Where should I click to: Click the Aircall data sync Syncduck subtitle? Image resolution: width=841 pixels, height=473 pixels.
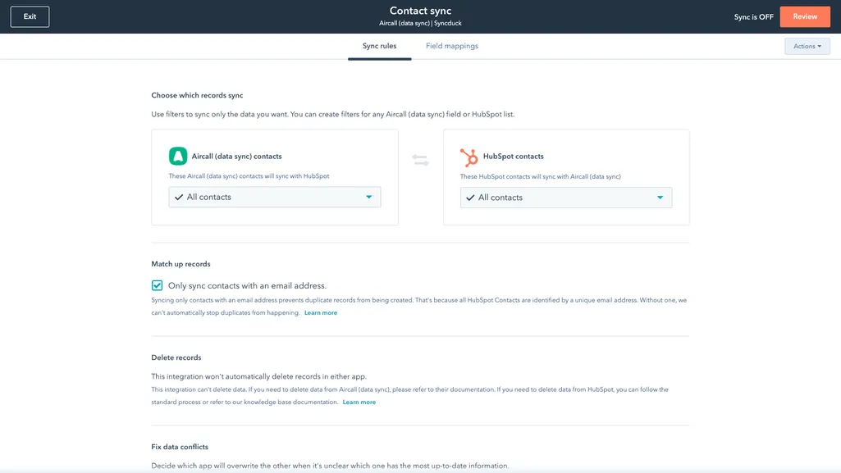(420, 22)
